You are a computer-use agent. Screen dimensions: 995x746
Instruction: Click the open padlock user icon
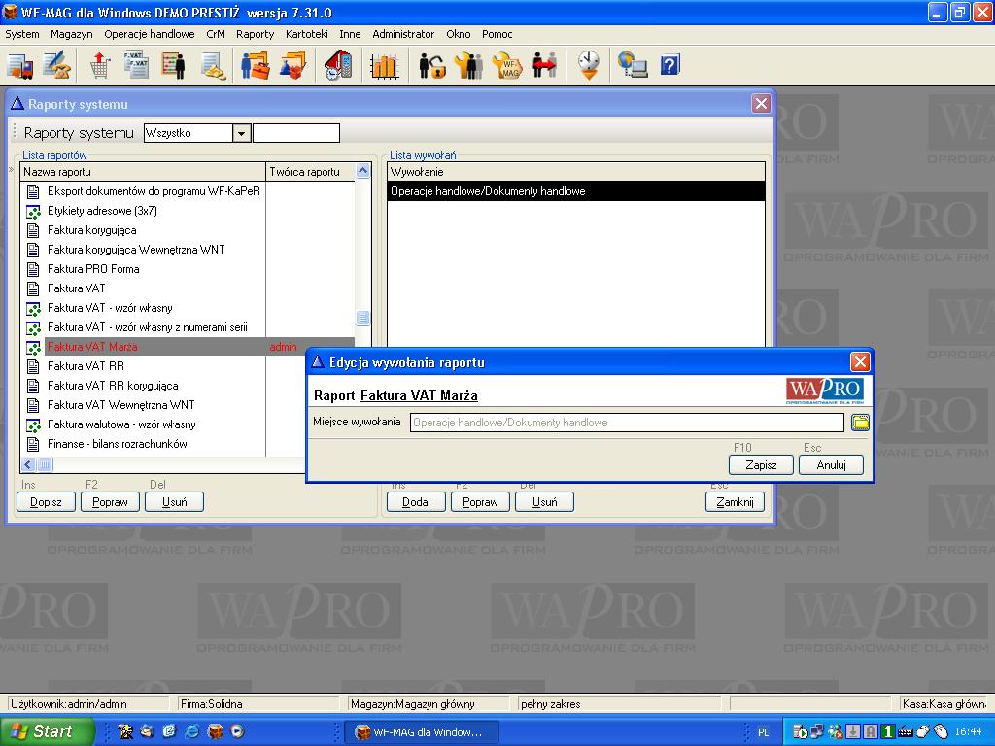[x=431, y=65]
